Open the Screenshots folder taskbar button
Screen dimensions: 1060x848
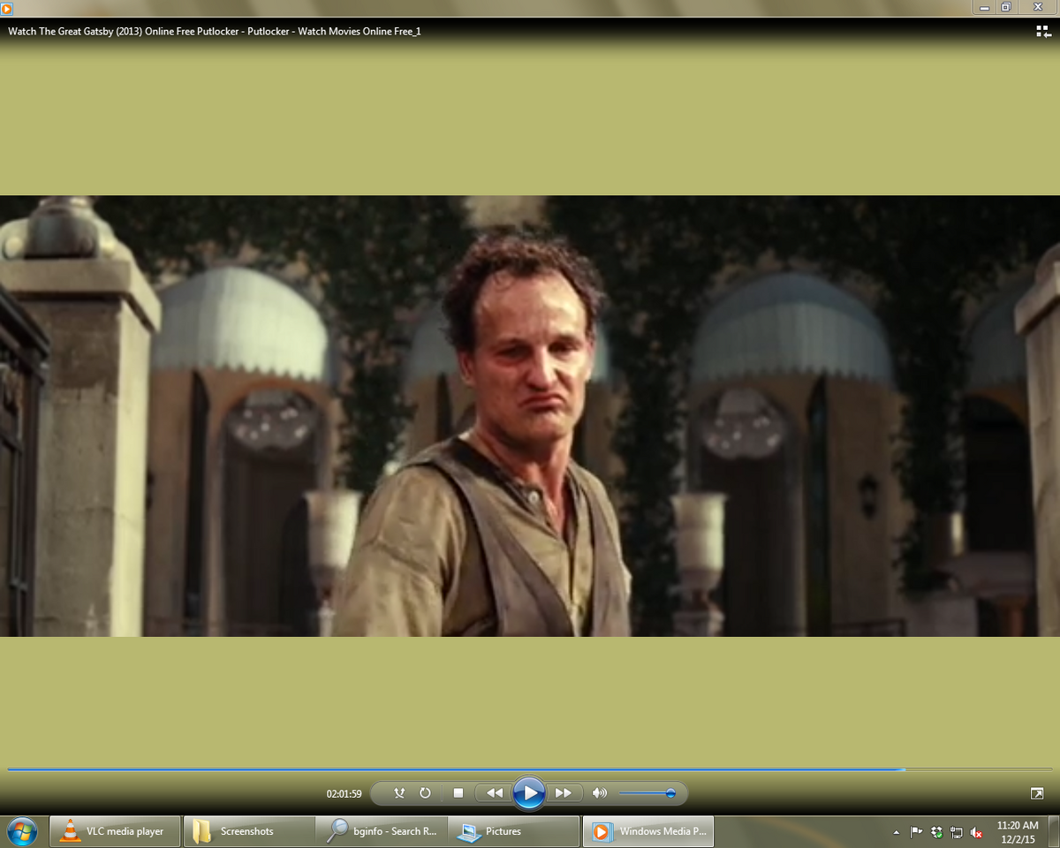coord(249,831)
